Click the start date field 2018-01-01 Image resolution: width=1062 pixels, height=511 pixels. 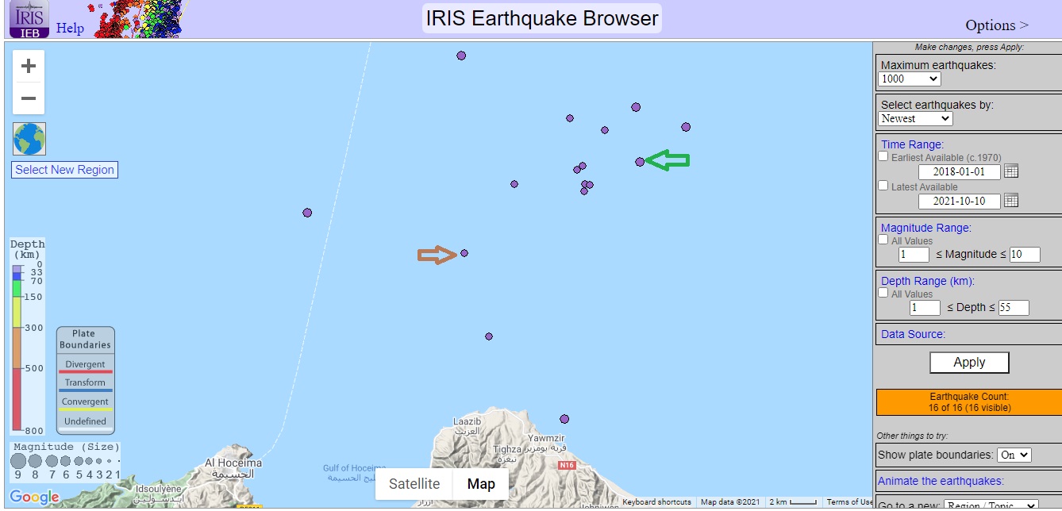[959, 171]
